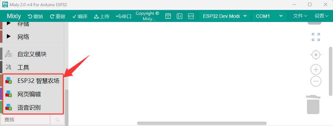The width and height of the screenshot is (333, 126).
Task: Open the serial monitor with 串口
Action: [124, 16]
